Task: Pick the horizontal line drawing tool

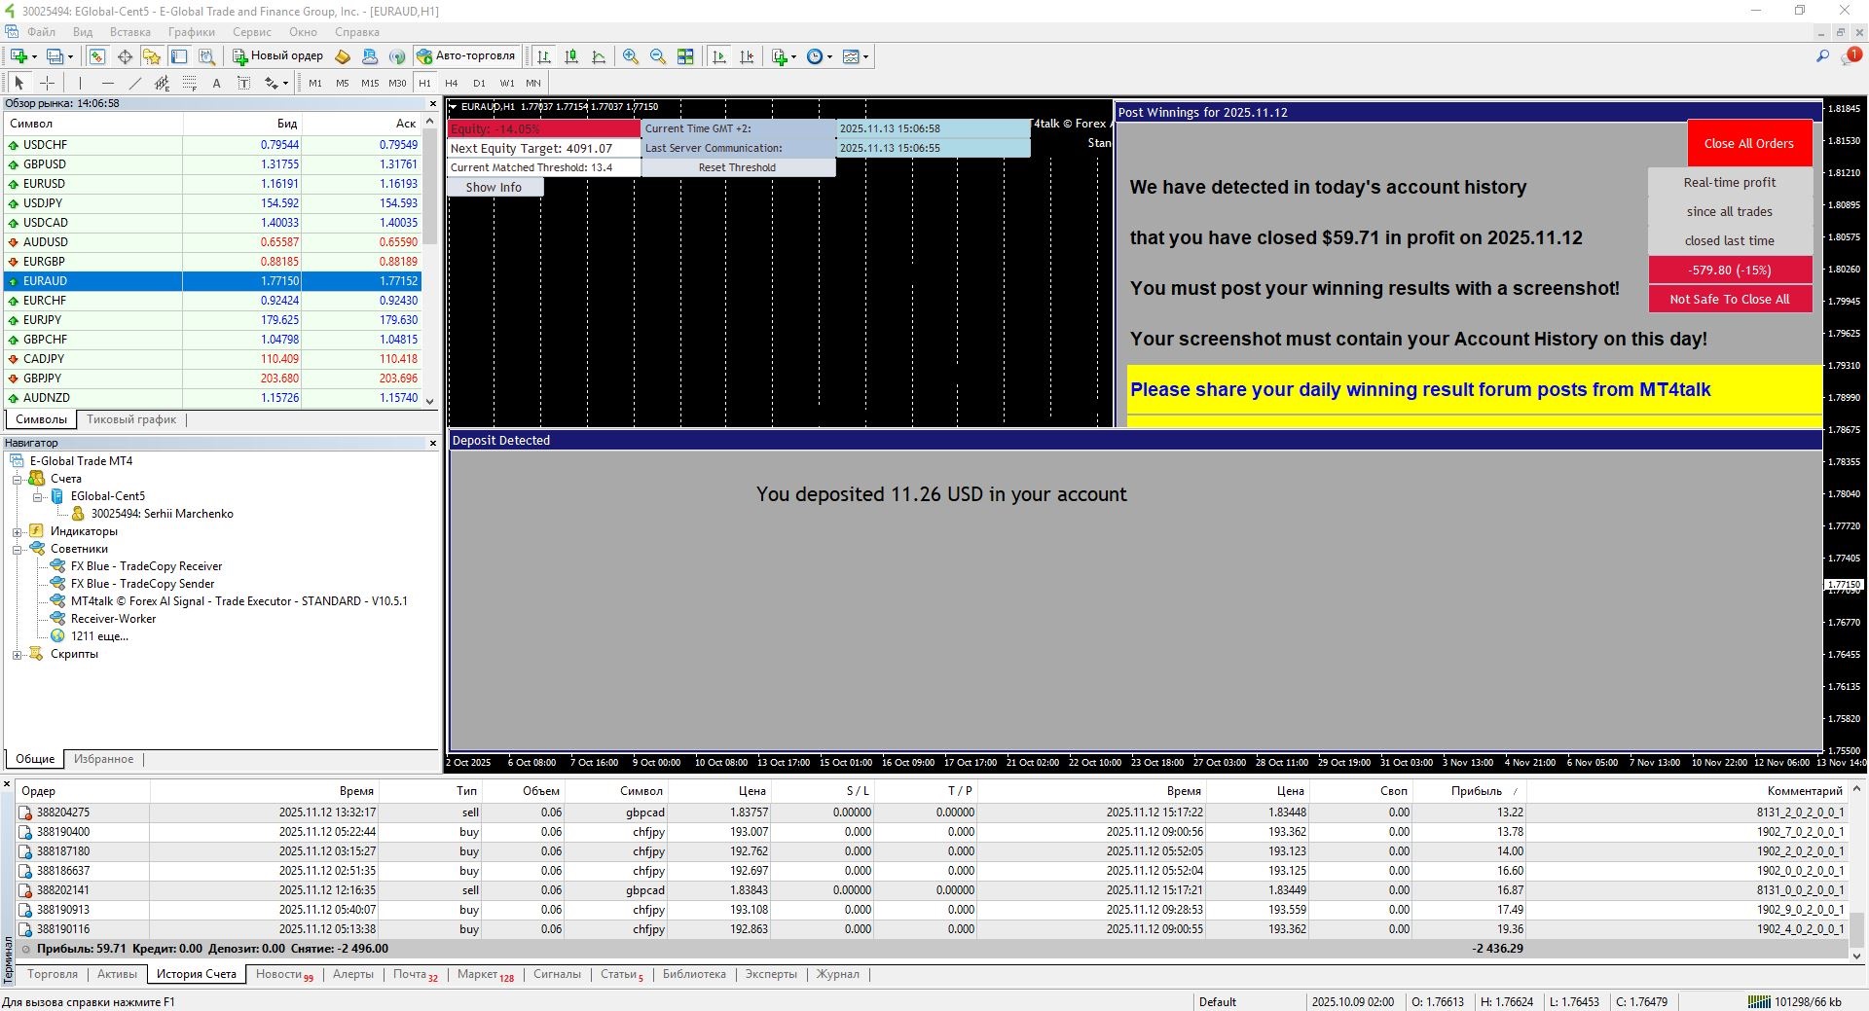Action: click(108, 83)
